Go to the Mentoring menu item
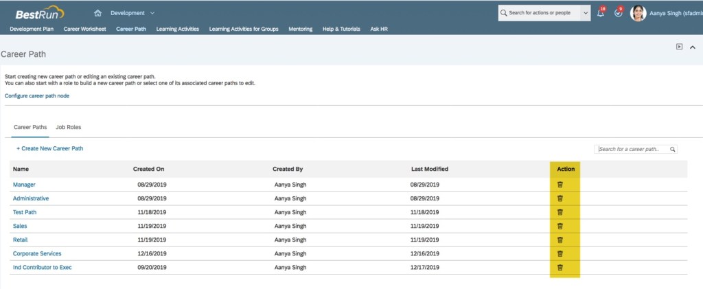Image resolution: width=703 pixels, height=289 pixels. point(301,29)
